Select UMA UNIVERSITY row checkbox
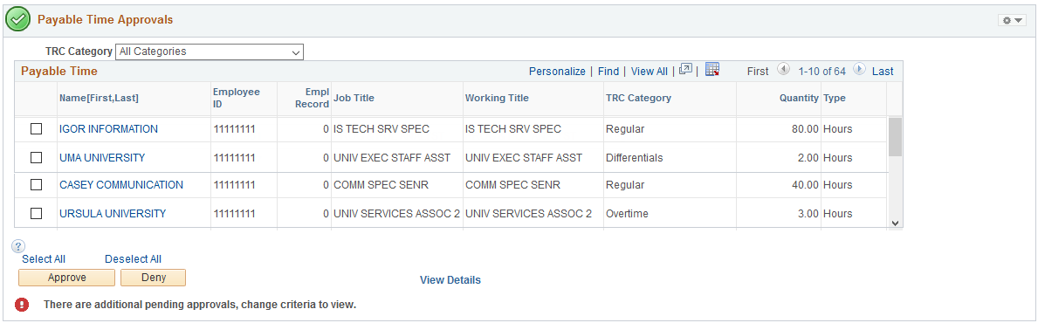This screenshot has height=323, width=1038. click(37, 157)
